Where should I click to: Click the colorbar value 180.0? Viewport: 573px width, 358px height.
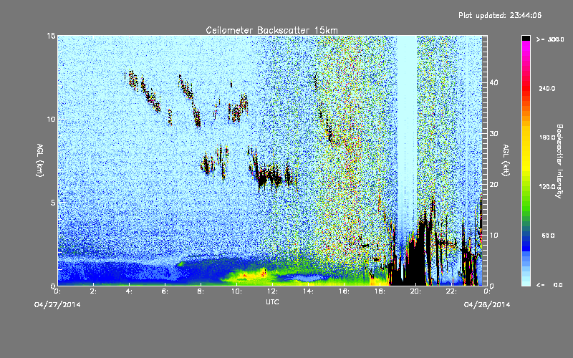547,137
